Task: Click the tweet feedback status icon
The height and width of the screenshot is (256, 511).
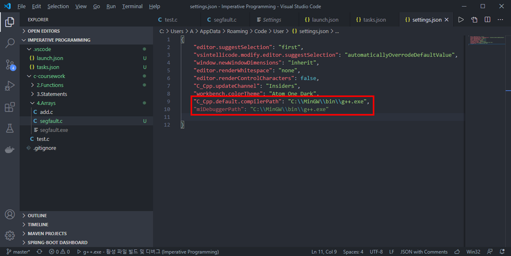Action: coord(490,252)
